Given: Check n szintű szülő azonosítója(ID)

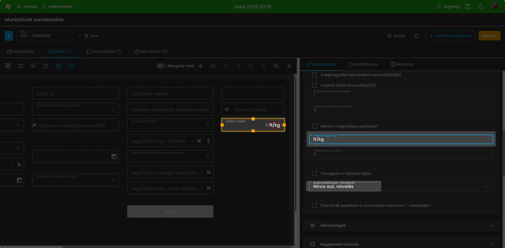Looking at the screenshot, I should [314, 85].
